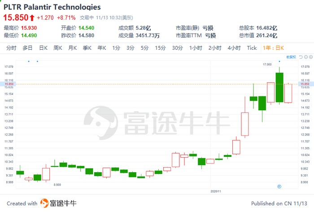This screenshot has height=212, width=314.
Task: Click the circled E event marker icon
Action: [x=279, y=186]
